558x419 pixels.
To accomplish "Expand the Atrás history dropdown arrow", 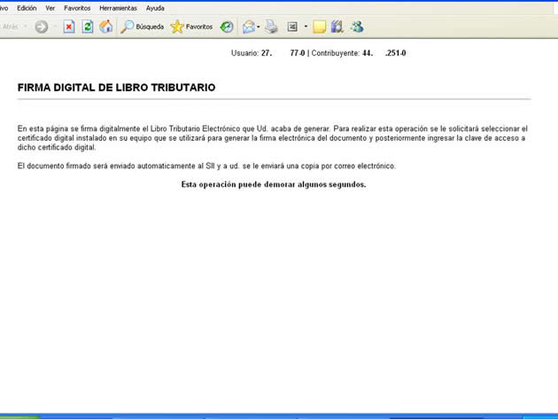I will pyautogui.click(x=26, y=27).
